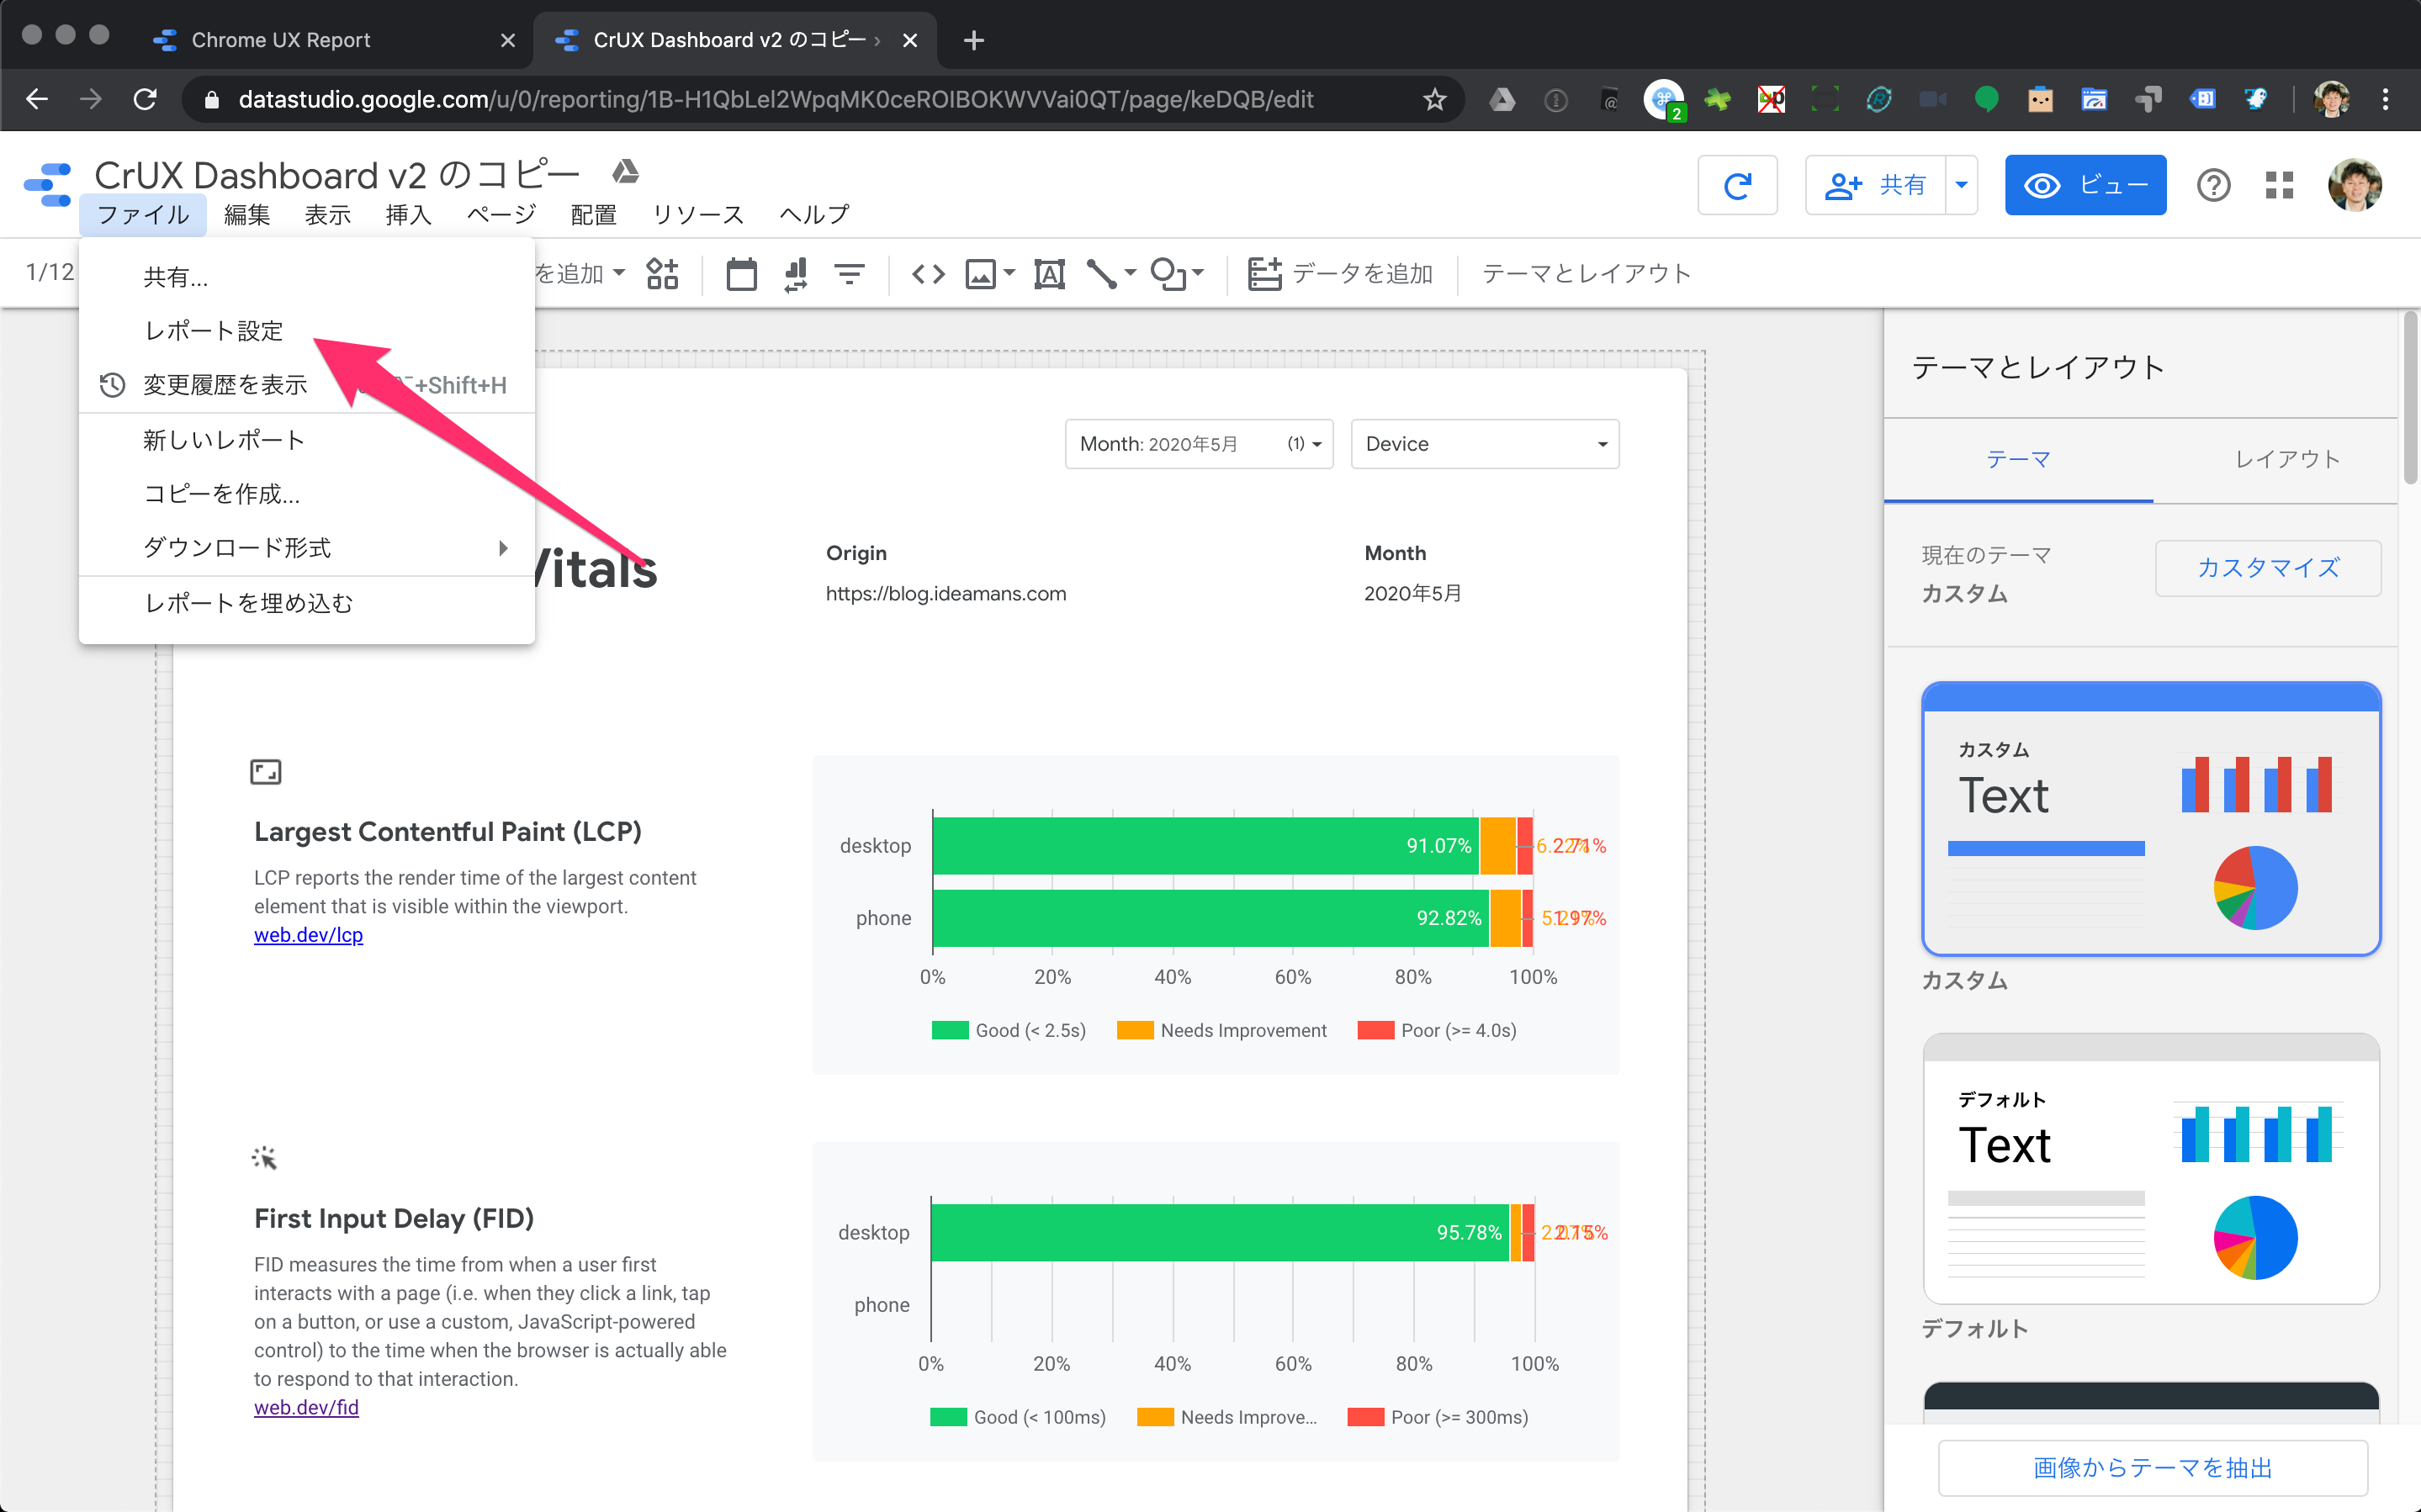Click the Google Drive icon beside title
The width and height of the screenshot is (2421, 1512).
pyautogui.click(x=626, y=172)
